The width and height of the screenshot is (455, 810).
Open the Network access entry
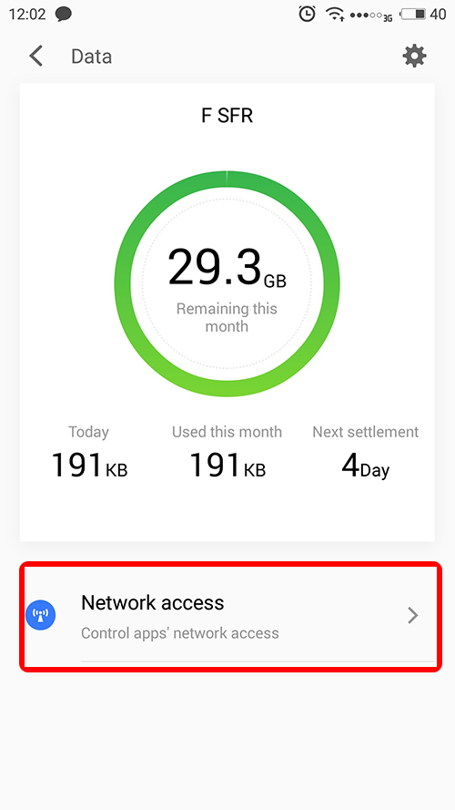[x=230, y=616]
